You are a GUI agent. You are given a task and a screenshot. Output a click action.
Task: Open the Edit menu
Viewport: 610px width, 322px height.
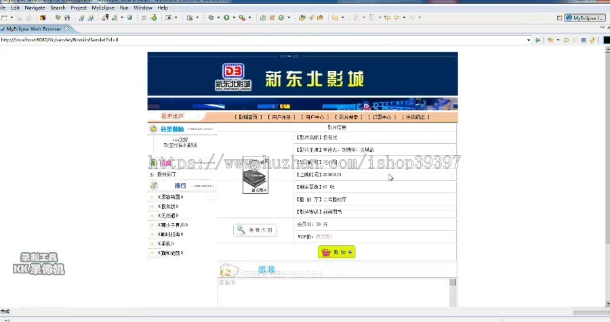15,7
